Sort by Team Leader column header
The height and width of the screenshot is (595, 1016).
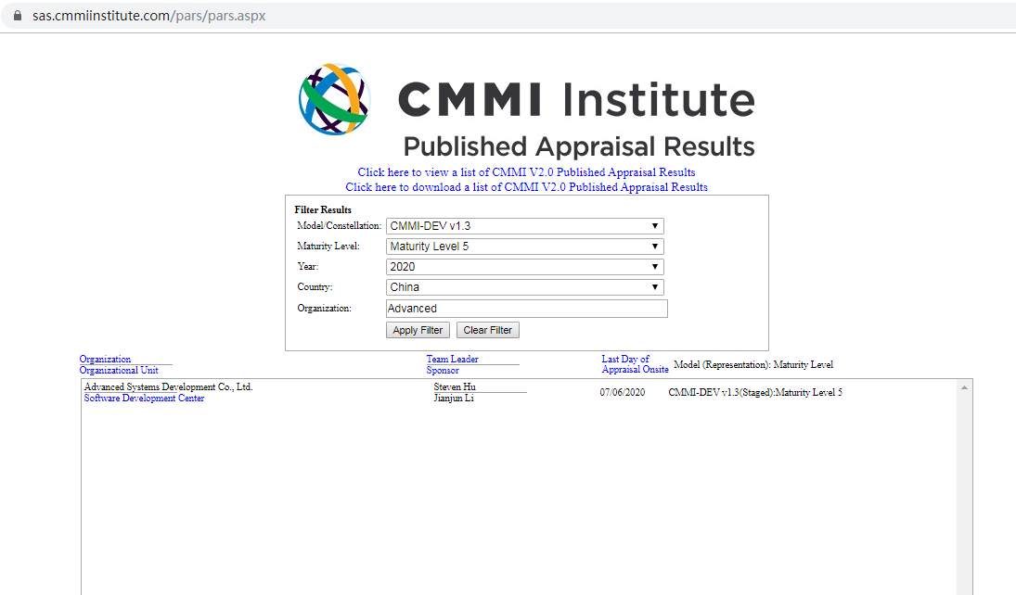click(452, 359)
